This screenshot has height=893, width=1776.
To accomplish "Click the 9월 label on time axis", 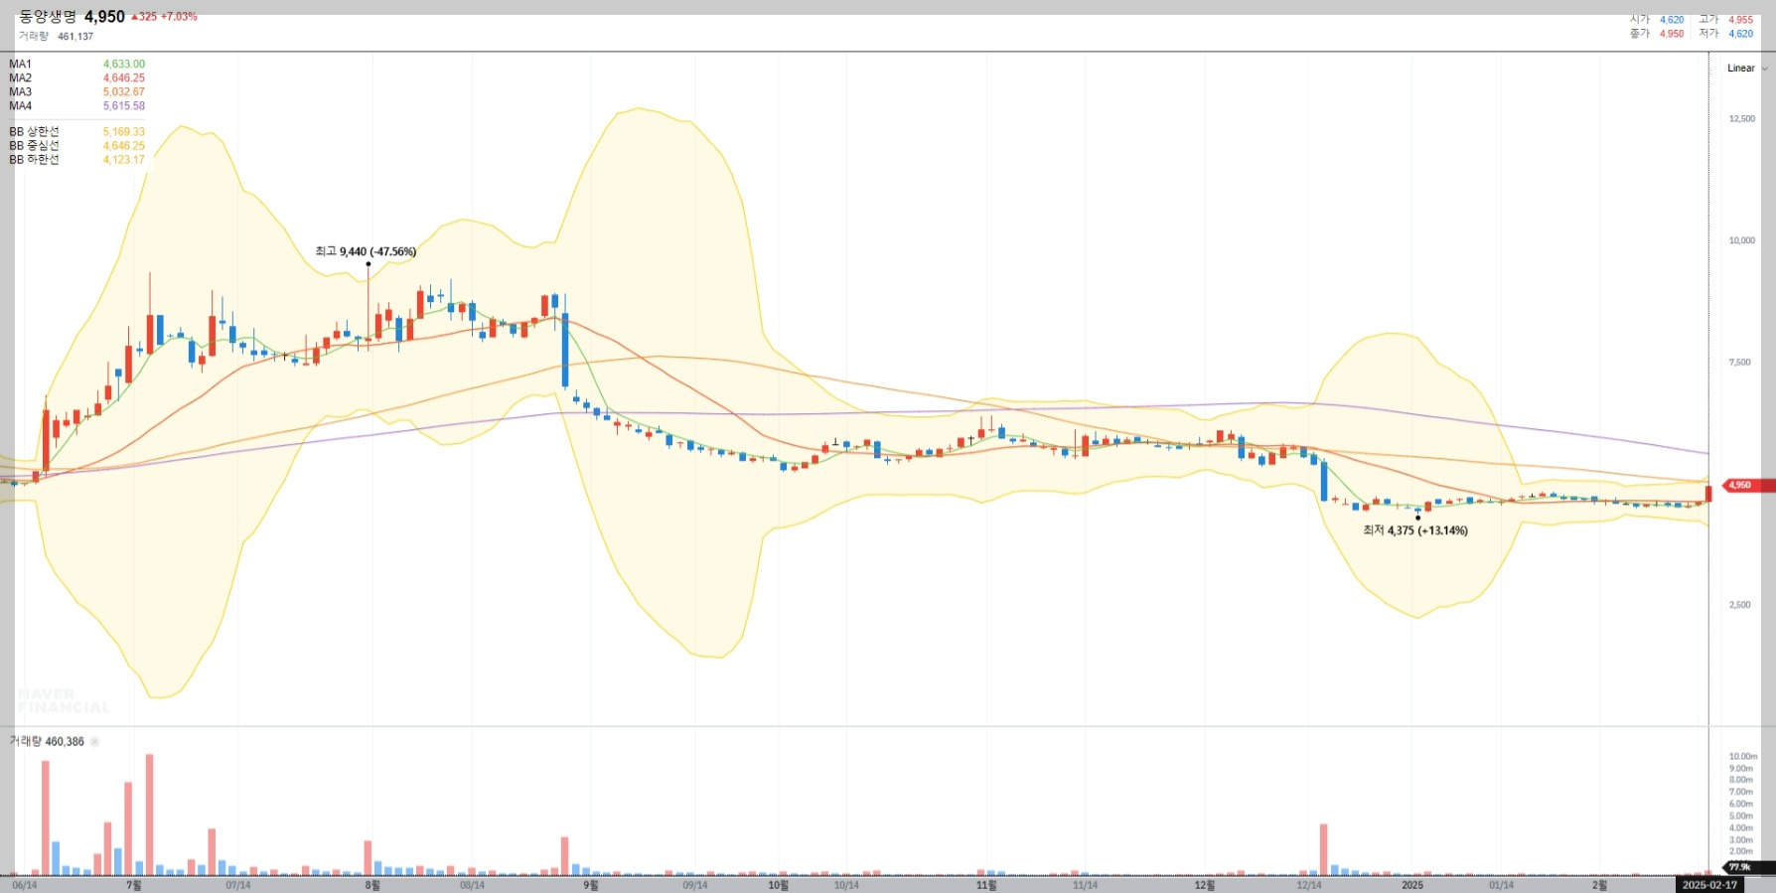I will [x=591, y=885].
